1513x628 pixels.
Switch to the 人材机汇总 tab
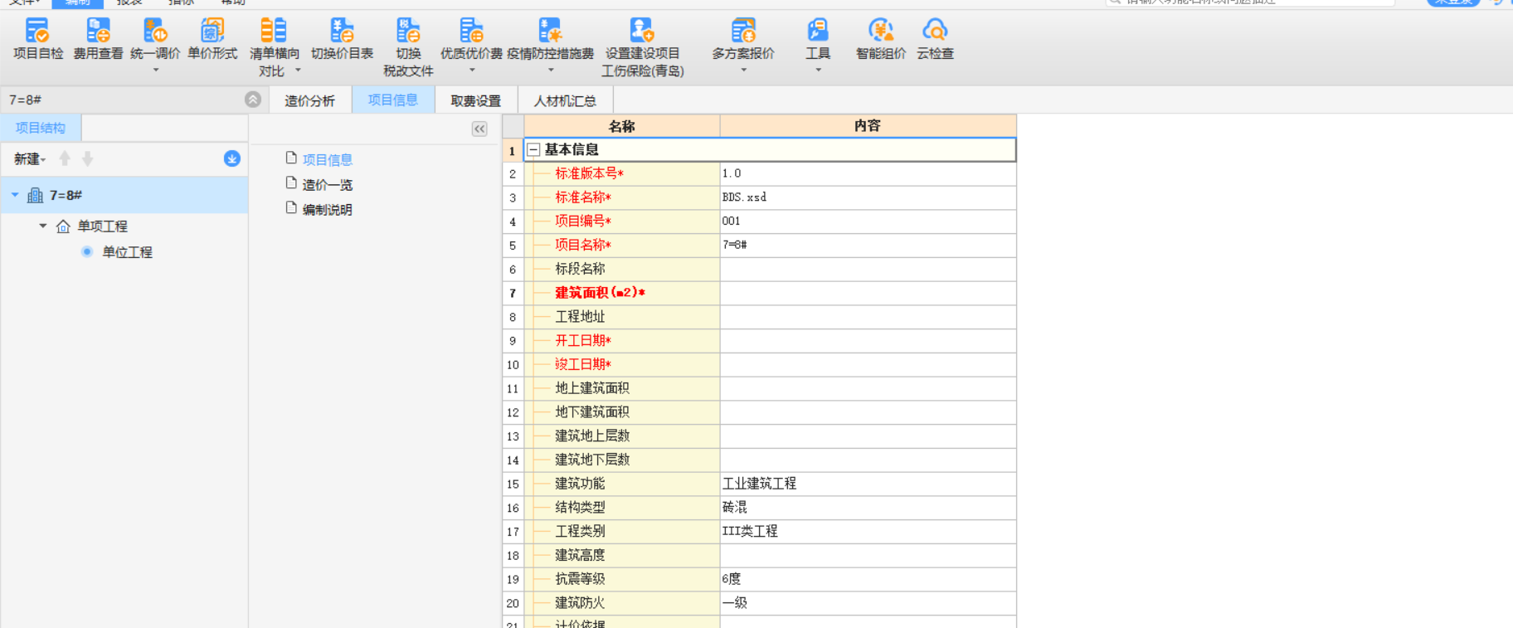(565, 100)
